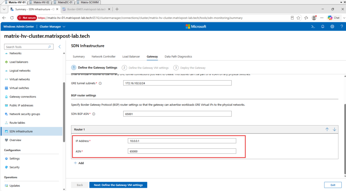This screenshot has width=346, height=191.
Task: Expand the Cluster Manager dropdown
Action: (52, 27)
